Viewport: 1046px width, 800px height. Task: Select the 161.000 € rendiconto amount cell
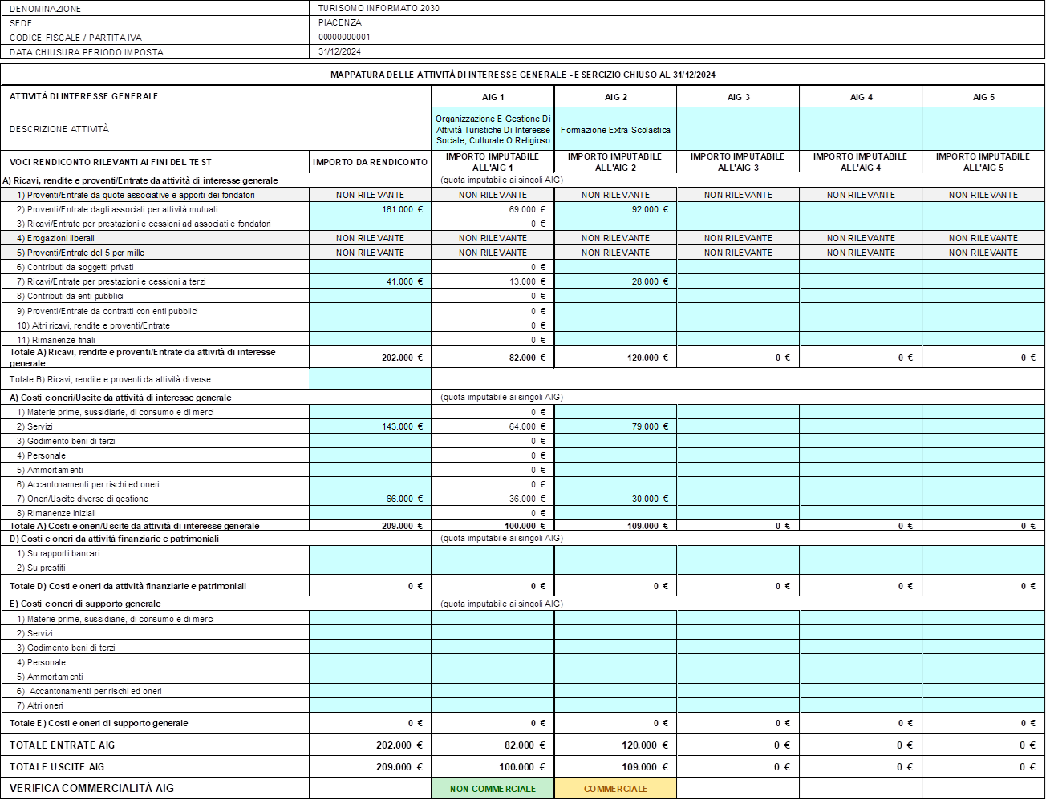coord(371,209)
